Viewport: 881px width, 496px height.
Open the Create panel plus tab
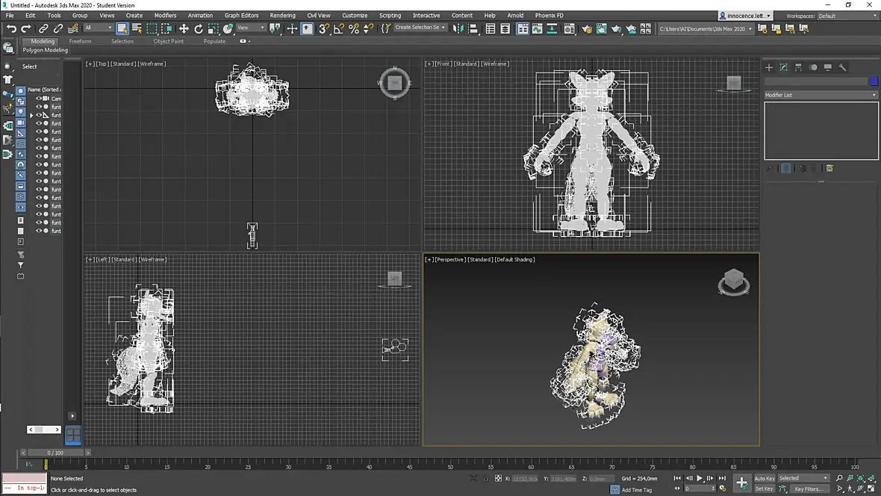click(769, 67)
